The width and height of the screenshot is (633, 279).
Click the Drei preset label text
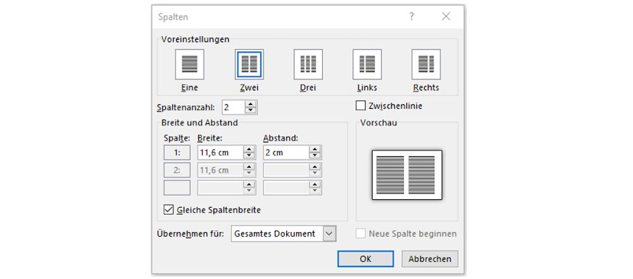coord(308,87)
